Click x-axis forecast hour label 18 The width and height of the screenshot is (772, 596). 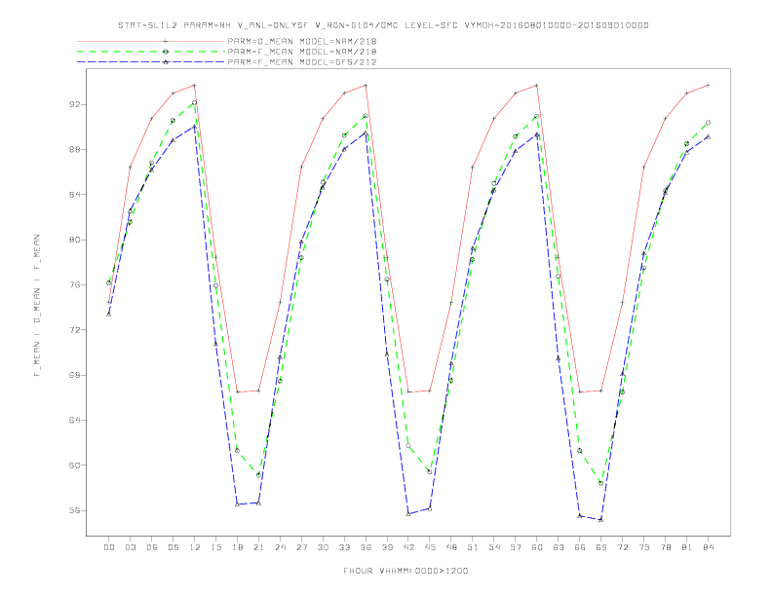(x=237, y=547)
